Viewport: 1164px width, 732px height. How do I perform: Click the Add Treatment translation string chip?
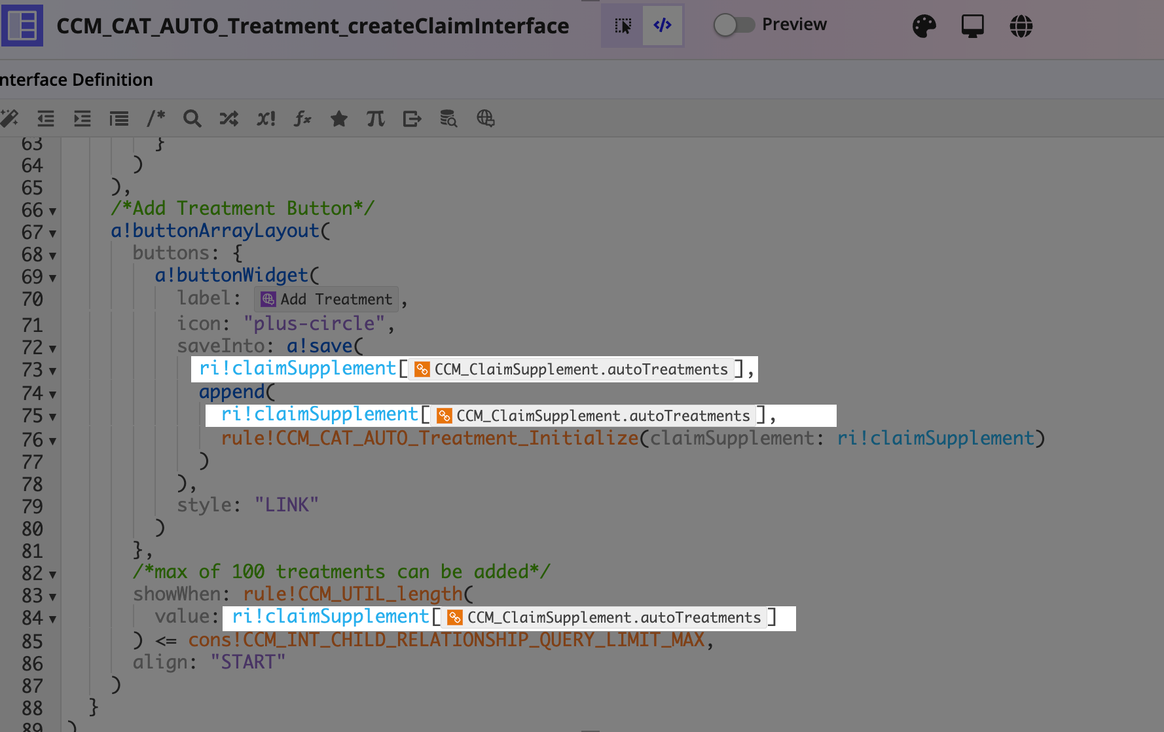point(326,299)
